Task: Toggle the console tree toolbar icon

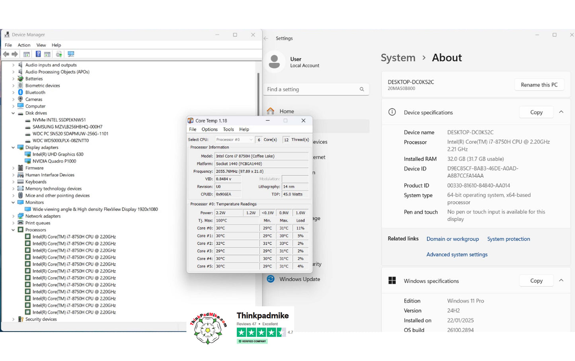Action: click(x=27, y=54)
